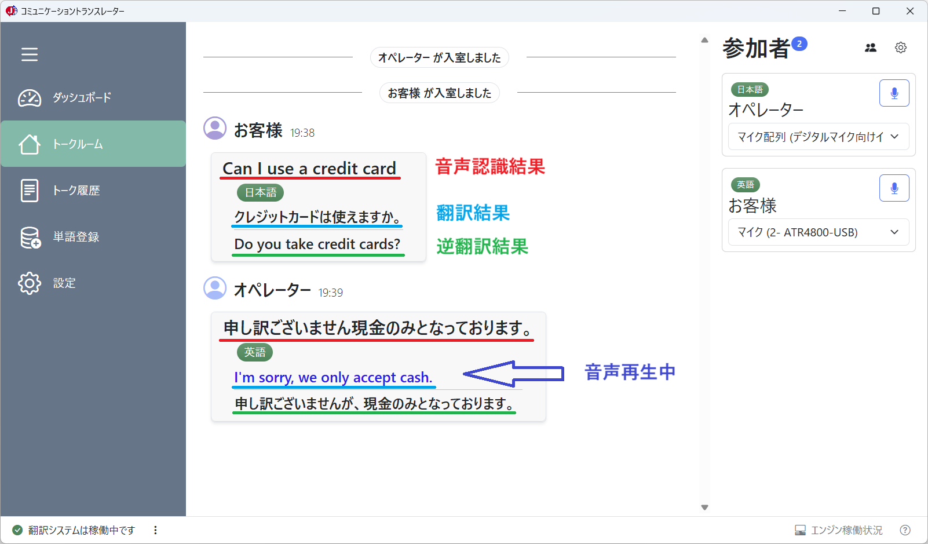
Task: Click the scrollbar down arrow
Action: (x=704, y=507)
